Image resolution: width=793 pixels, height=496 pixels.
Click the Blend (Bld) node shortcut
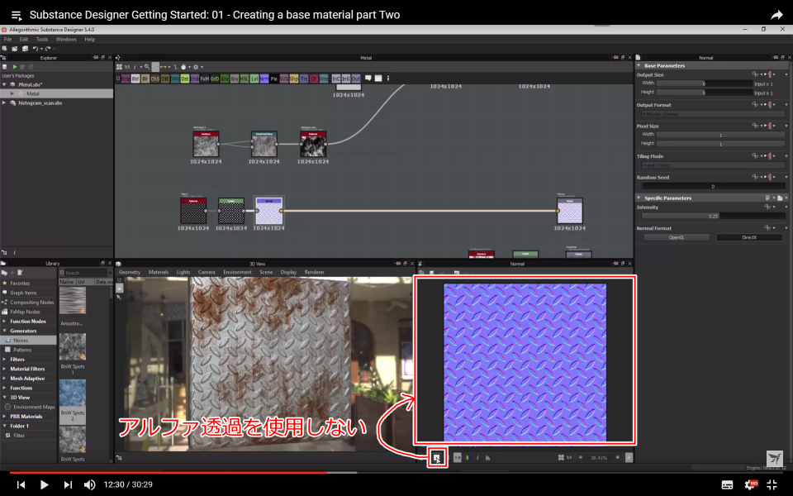[x=135, y=79]
